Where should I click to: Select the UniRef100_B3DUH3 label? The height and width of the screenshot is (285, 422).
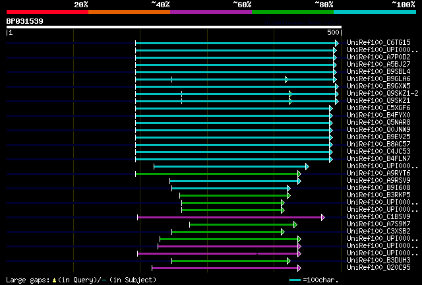click(378, 261)
